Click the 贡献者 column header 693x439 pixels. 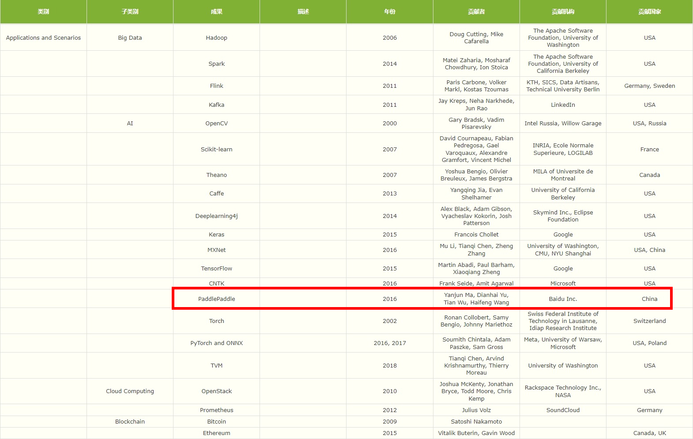(476, 11)
